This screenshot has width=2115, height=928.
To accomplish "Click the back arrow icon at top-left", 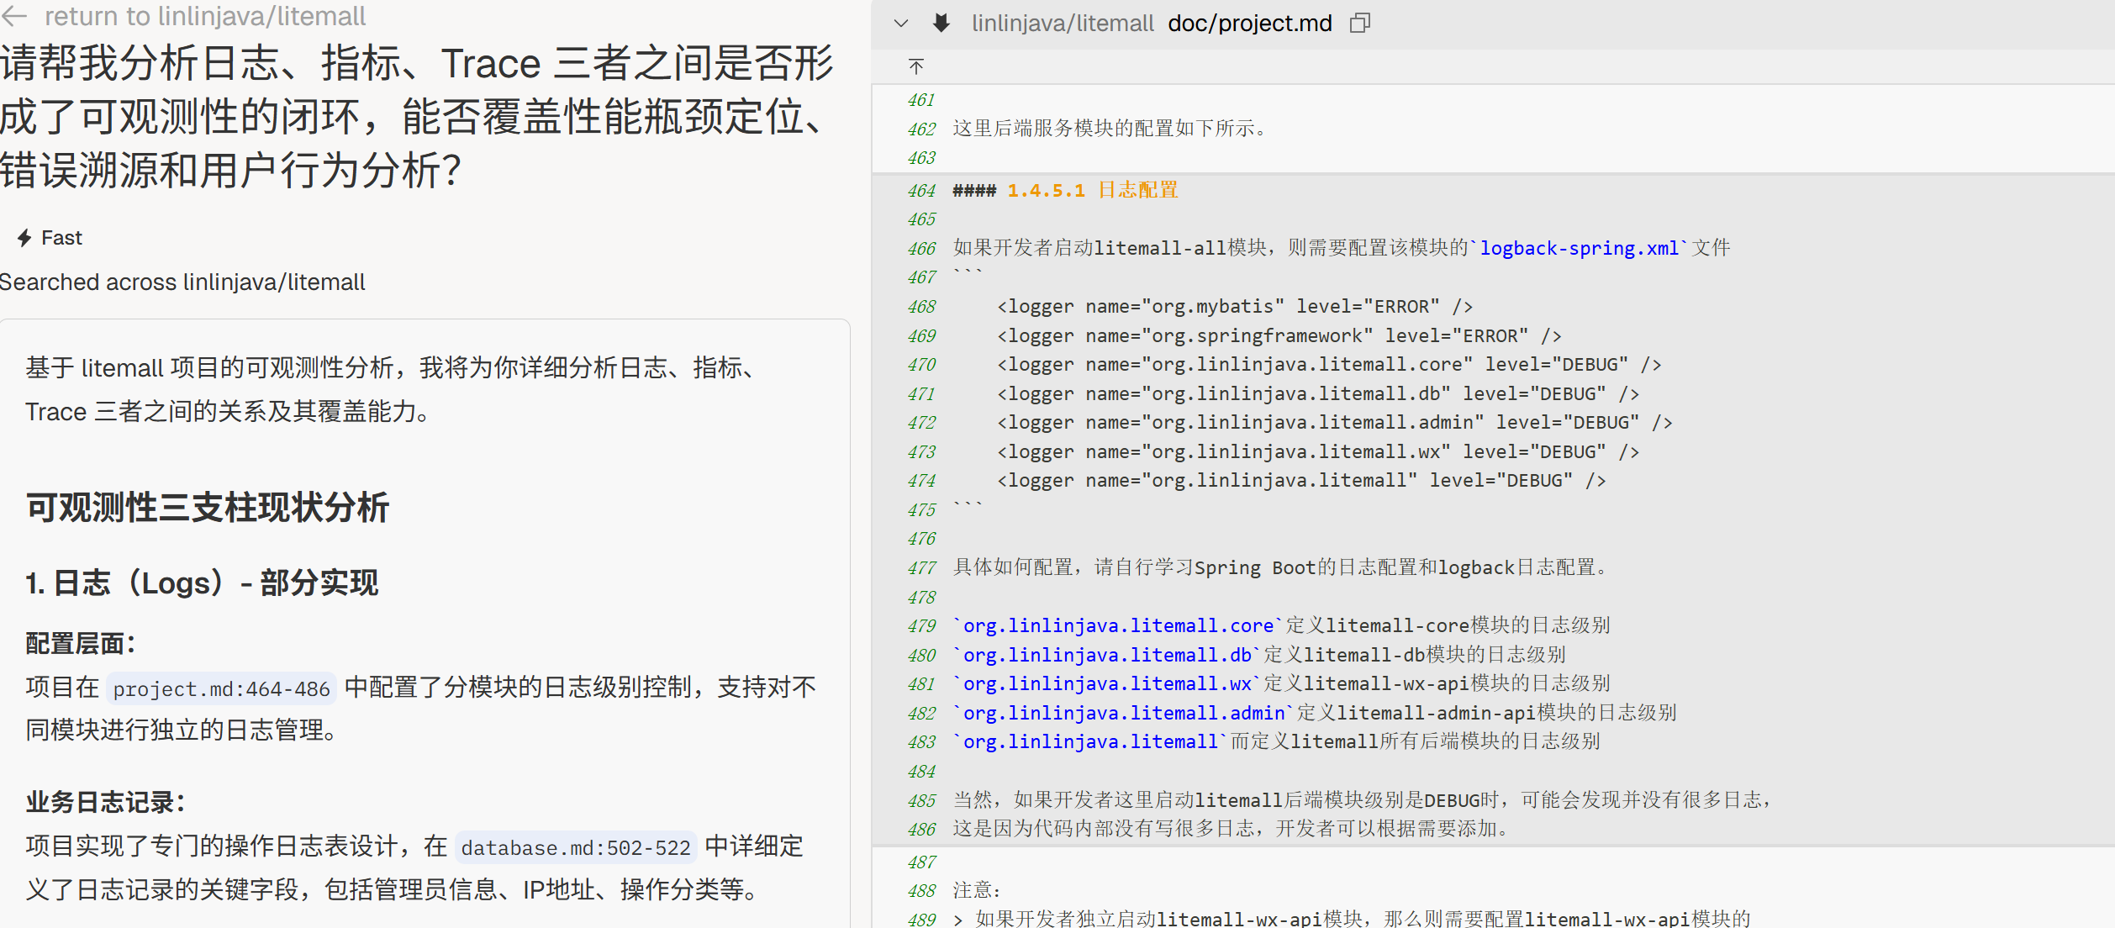I will [x=15, y=16].
